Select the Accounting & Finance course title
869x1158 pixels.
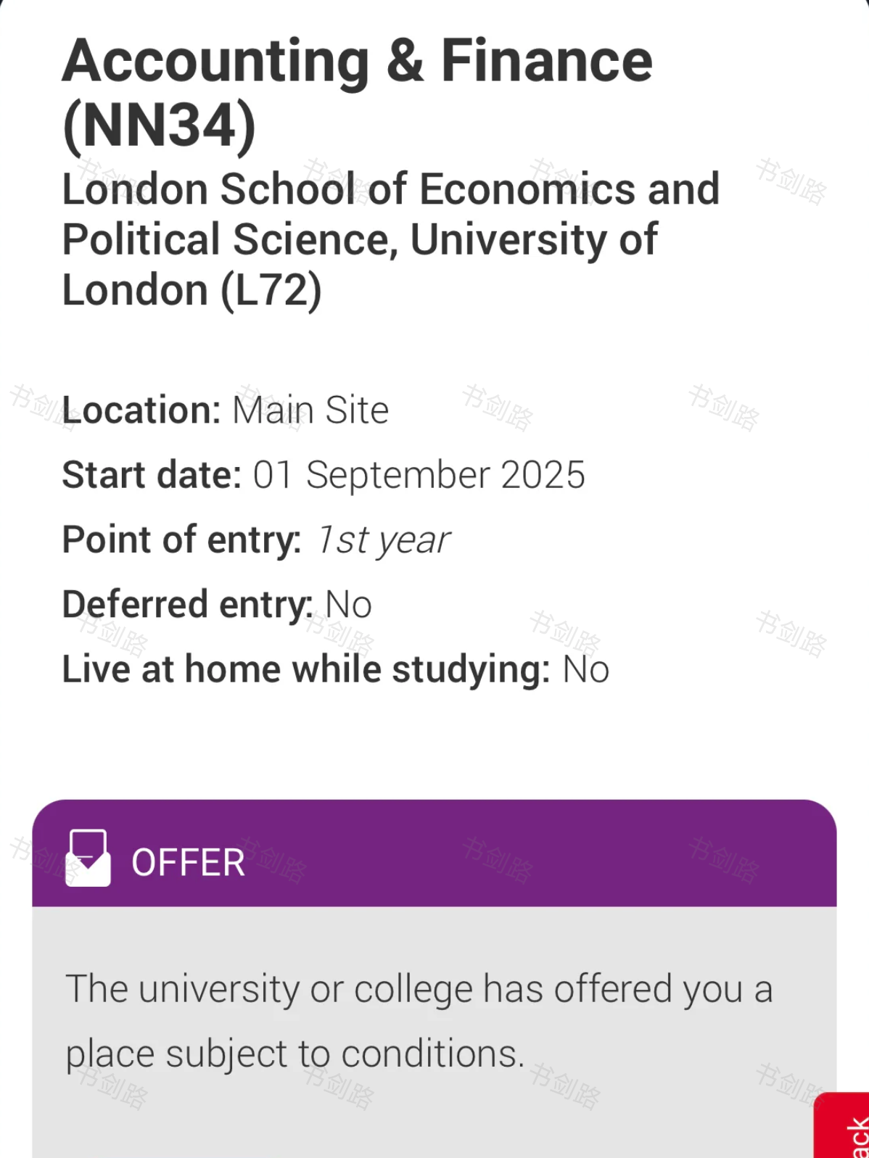(x=358, y=62)
